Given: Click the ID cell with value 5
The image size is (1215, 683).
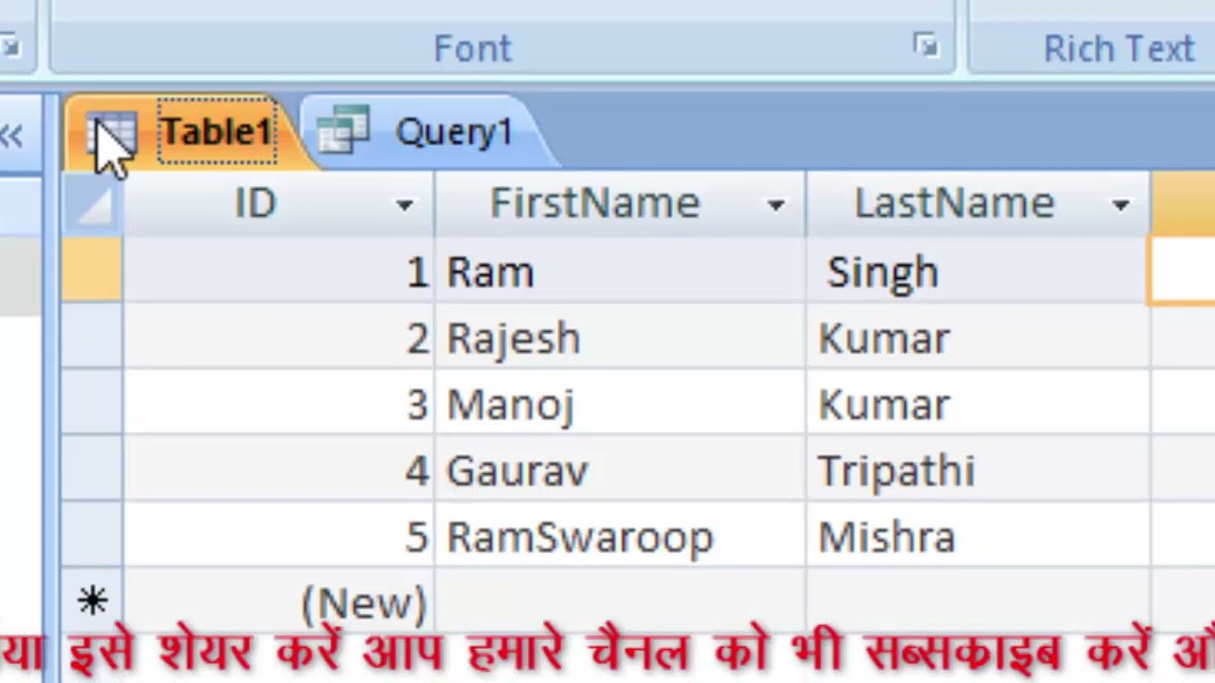Looking at the screenshot, I should click(279, 536).
